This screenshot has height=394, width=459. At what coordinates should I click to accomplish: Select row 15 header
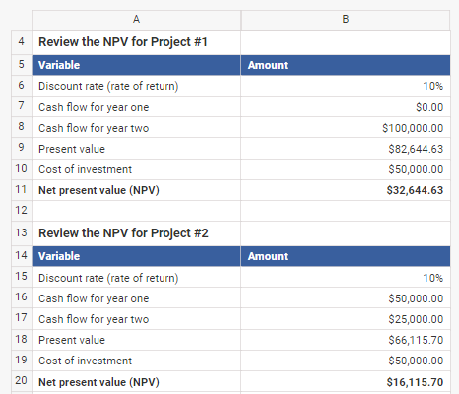click(22, 277)
